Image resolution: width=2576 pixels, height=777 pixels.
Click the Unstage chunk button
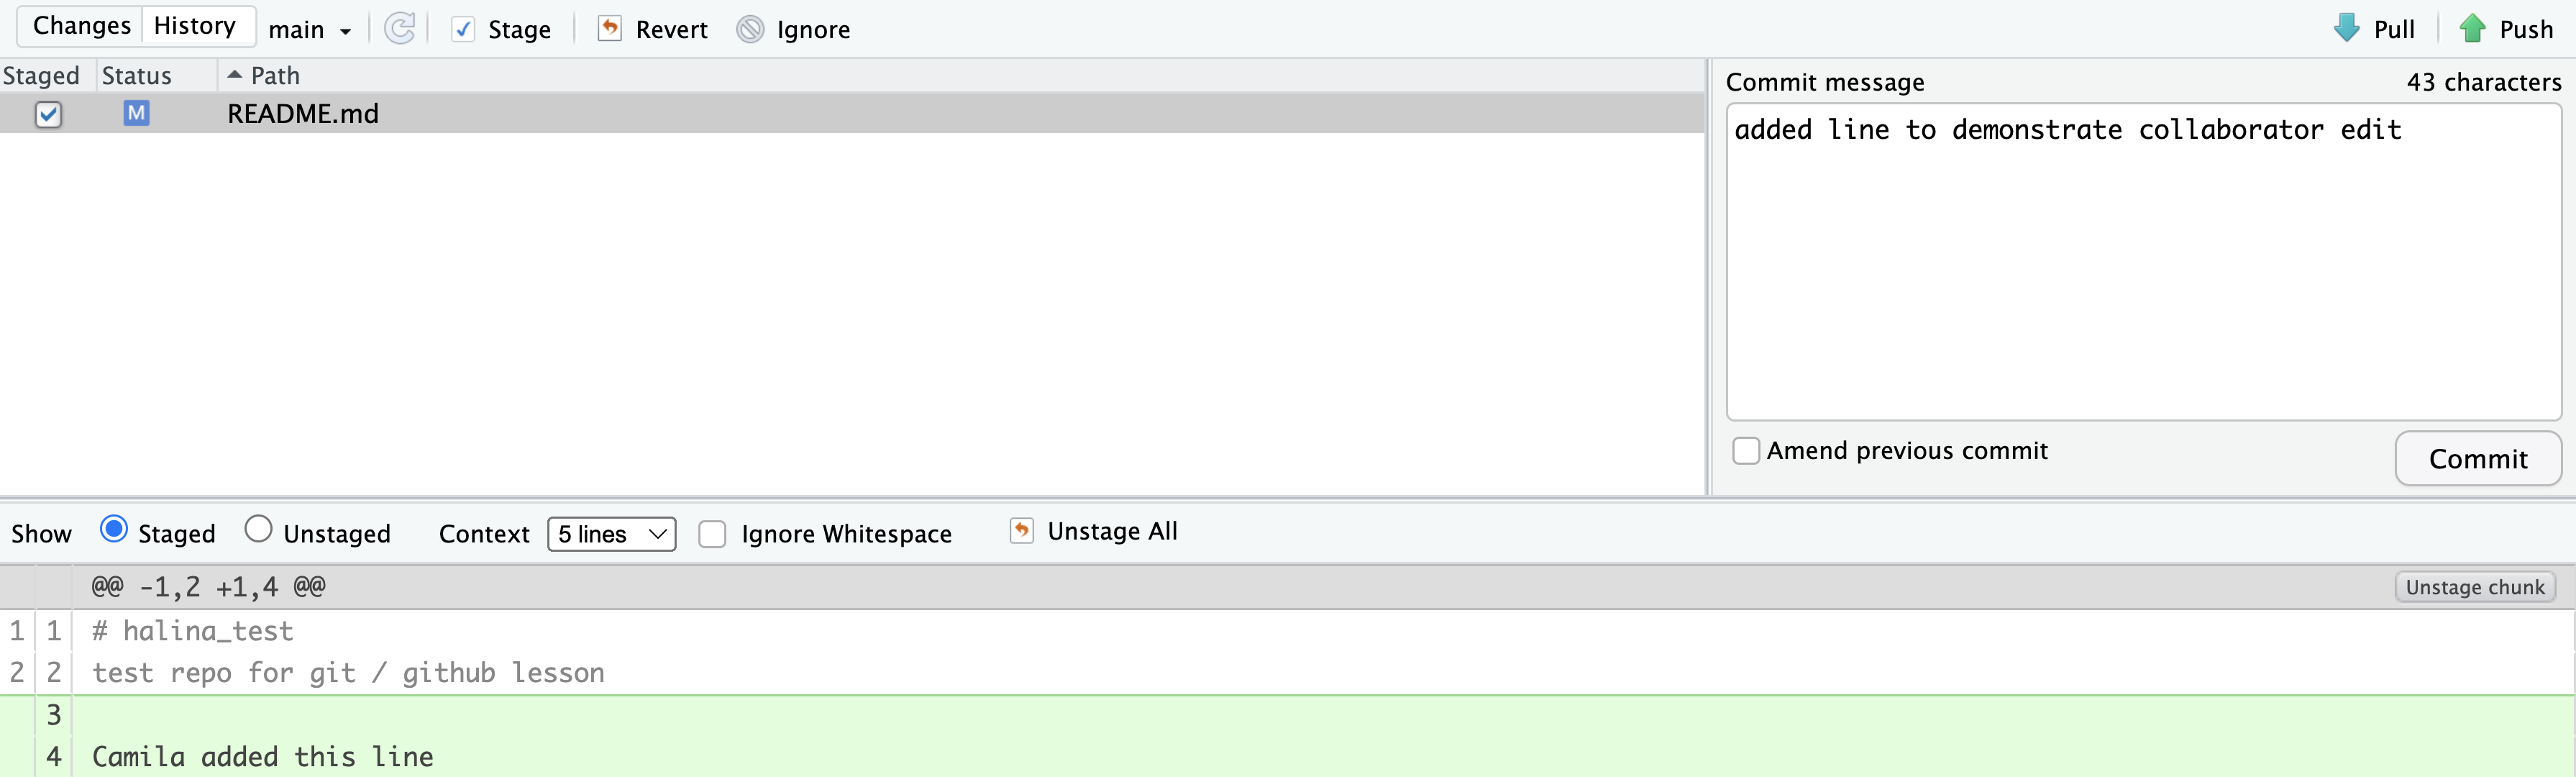point(2474,587)
